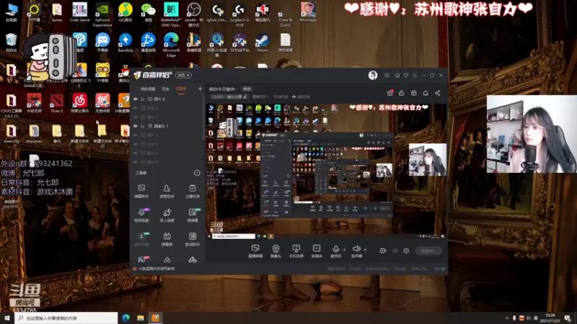
Task: Hide the 摄像头 1 layer with eye icon
Action: click(136, 126)
